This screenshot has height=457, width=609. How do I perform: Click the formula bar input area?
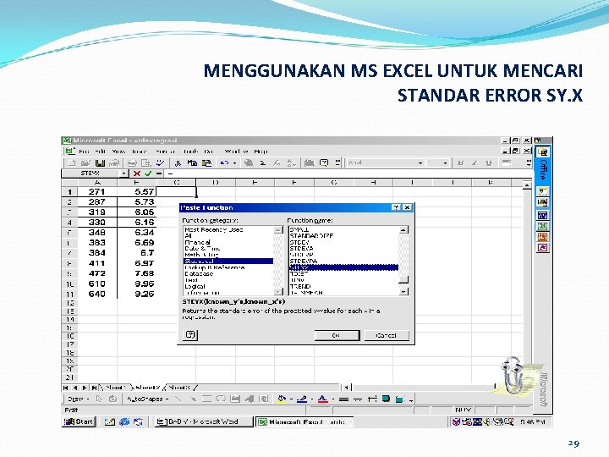point(348,173)
